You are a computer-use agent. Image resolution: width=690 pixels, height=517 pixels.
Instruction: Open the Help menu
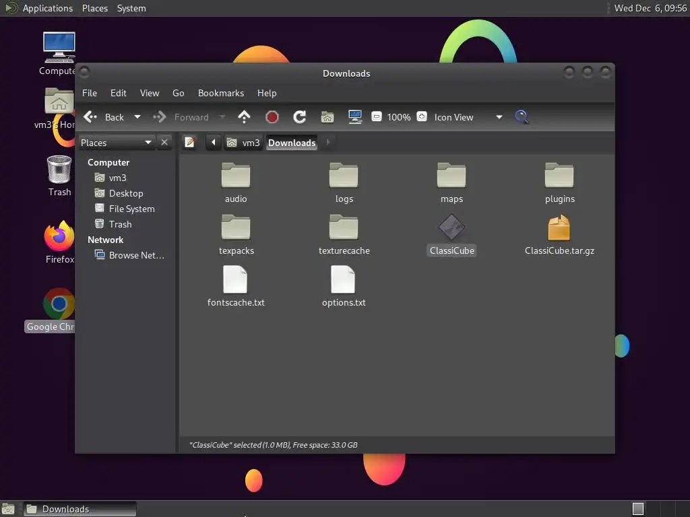(x=267, y=93)
